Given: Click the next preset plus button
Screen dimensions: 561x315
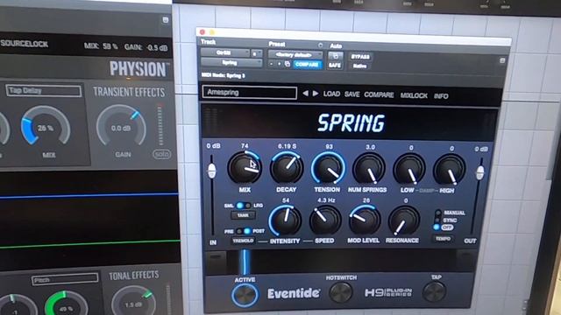Looking at the screenshot, I should (x=279, y=64).
